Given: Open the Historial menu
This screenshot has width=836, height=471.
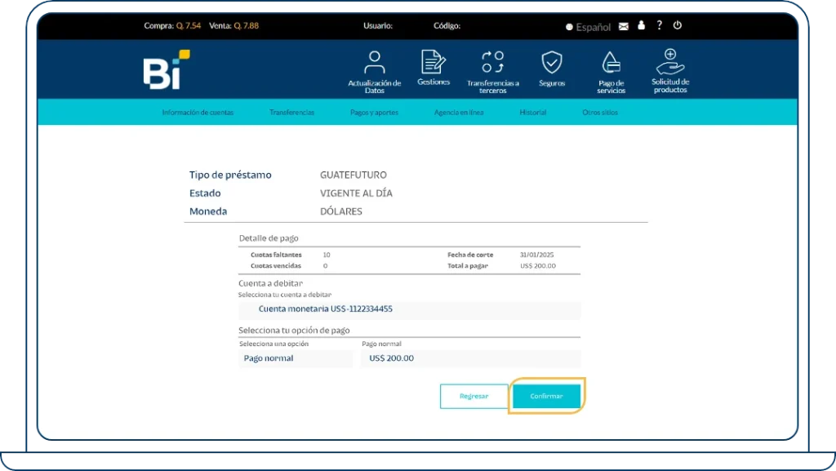Looking at the screenshot, I should click(532, 113).
